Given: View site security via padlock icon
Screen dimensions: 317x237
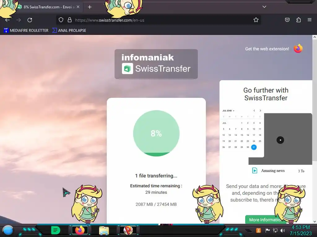Looking at the screenshot, I should [70, 20].
